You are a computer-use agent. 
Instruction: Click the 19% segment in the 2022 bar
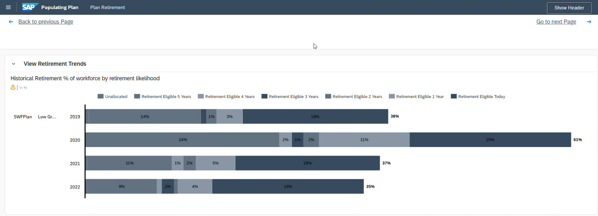288,187
